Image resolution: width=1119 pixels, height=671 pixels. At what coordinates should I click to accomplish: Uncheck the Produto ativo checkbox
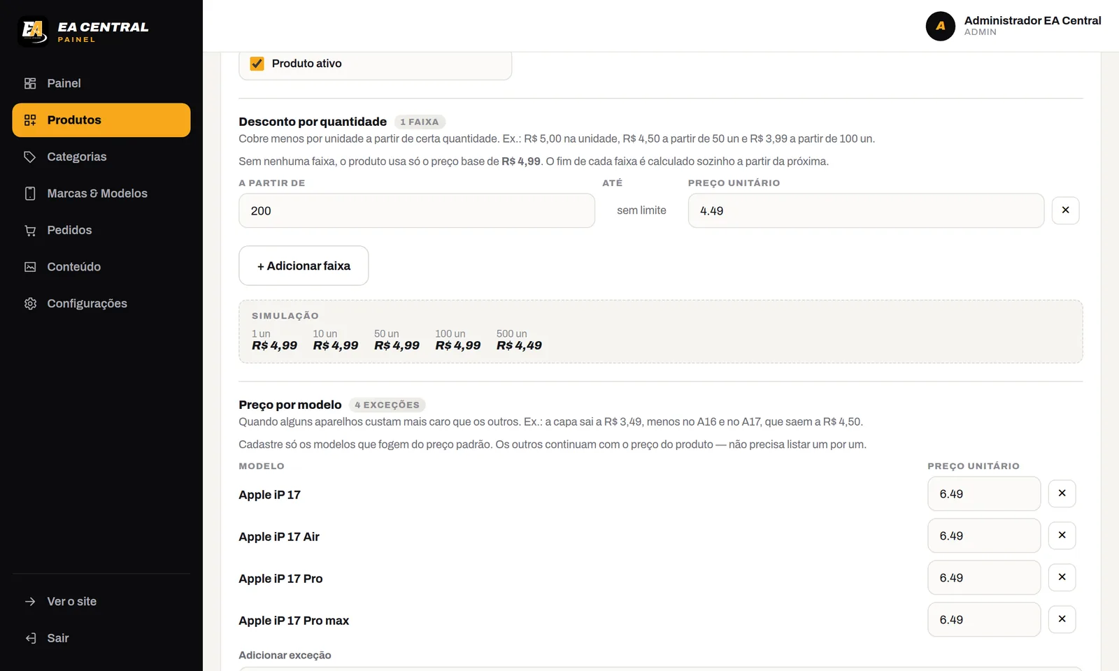click(x=257, y=64)
